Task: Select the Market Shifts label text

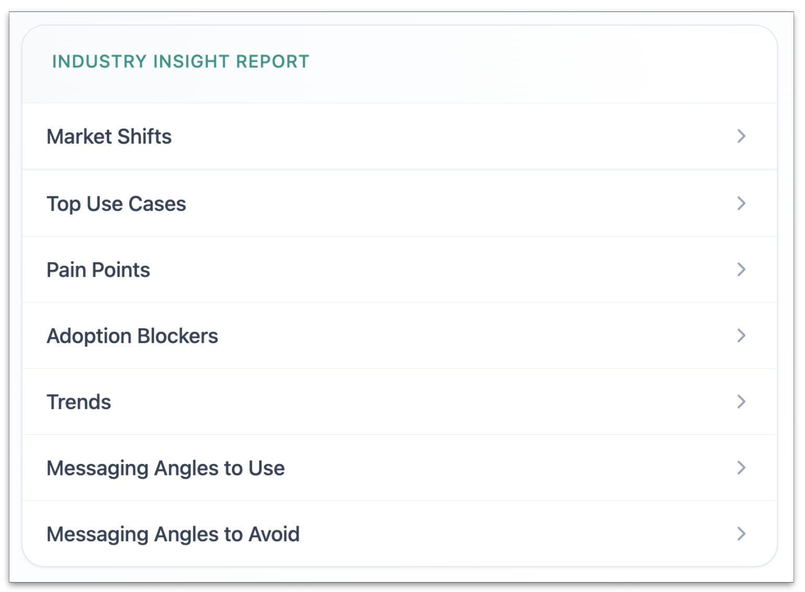Action: pyautogui.click(x=109, y=136)
